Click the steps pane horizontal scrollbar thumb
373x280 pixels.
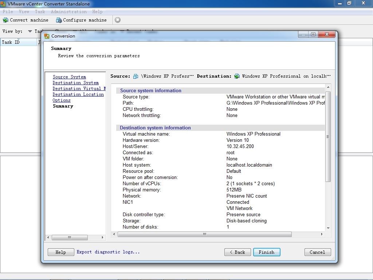70,237
